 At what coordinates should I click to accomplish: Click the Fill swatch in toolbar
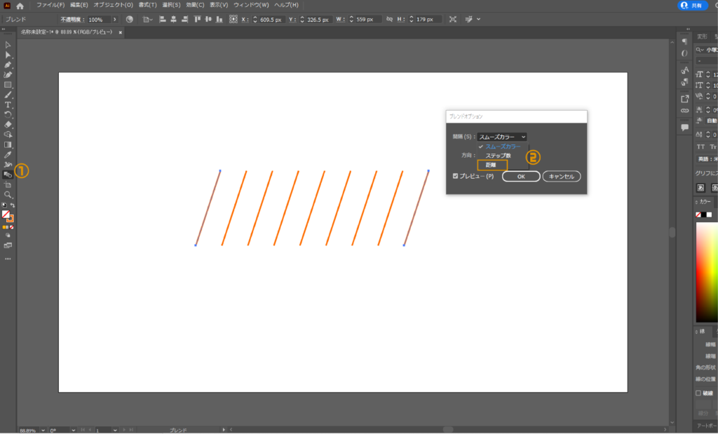coord(6,215)
